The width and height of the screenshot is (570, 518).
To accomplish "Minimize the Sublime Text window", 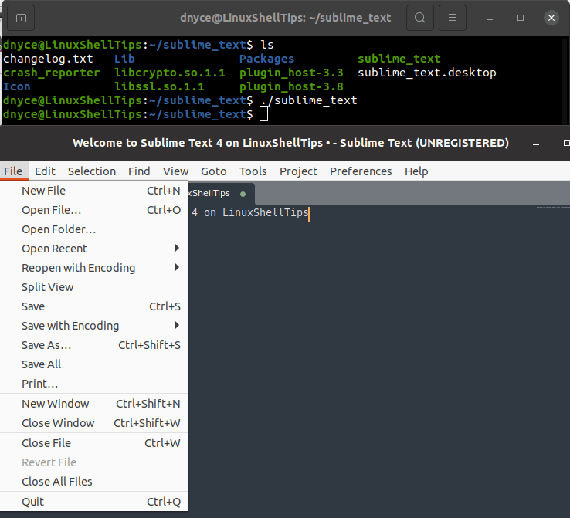I will tap(535, 144).
